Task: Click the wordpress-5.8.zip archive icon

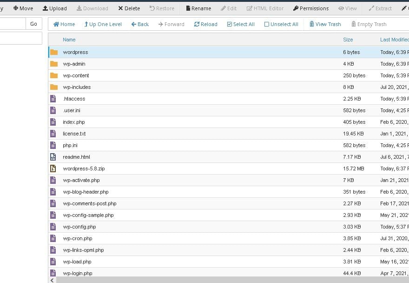Action: click(53, 168)
